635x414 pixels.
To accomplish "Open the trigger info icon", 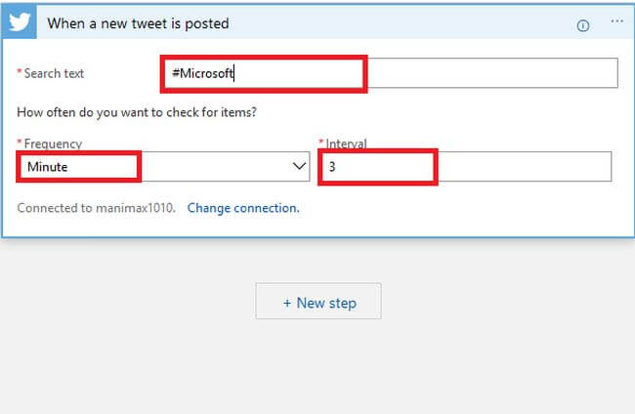I will tap(583, 25).
